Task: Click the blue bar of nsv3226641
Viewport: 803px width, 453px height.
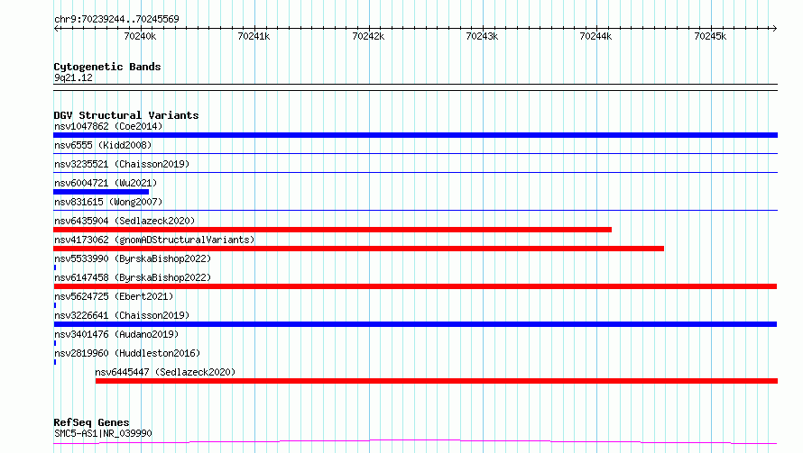Action: [415, 324]
